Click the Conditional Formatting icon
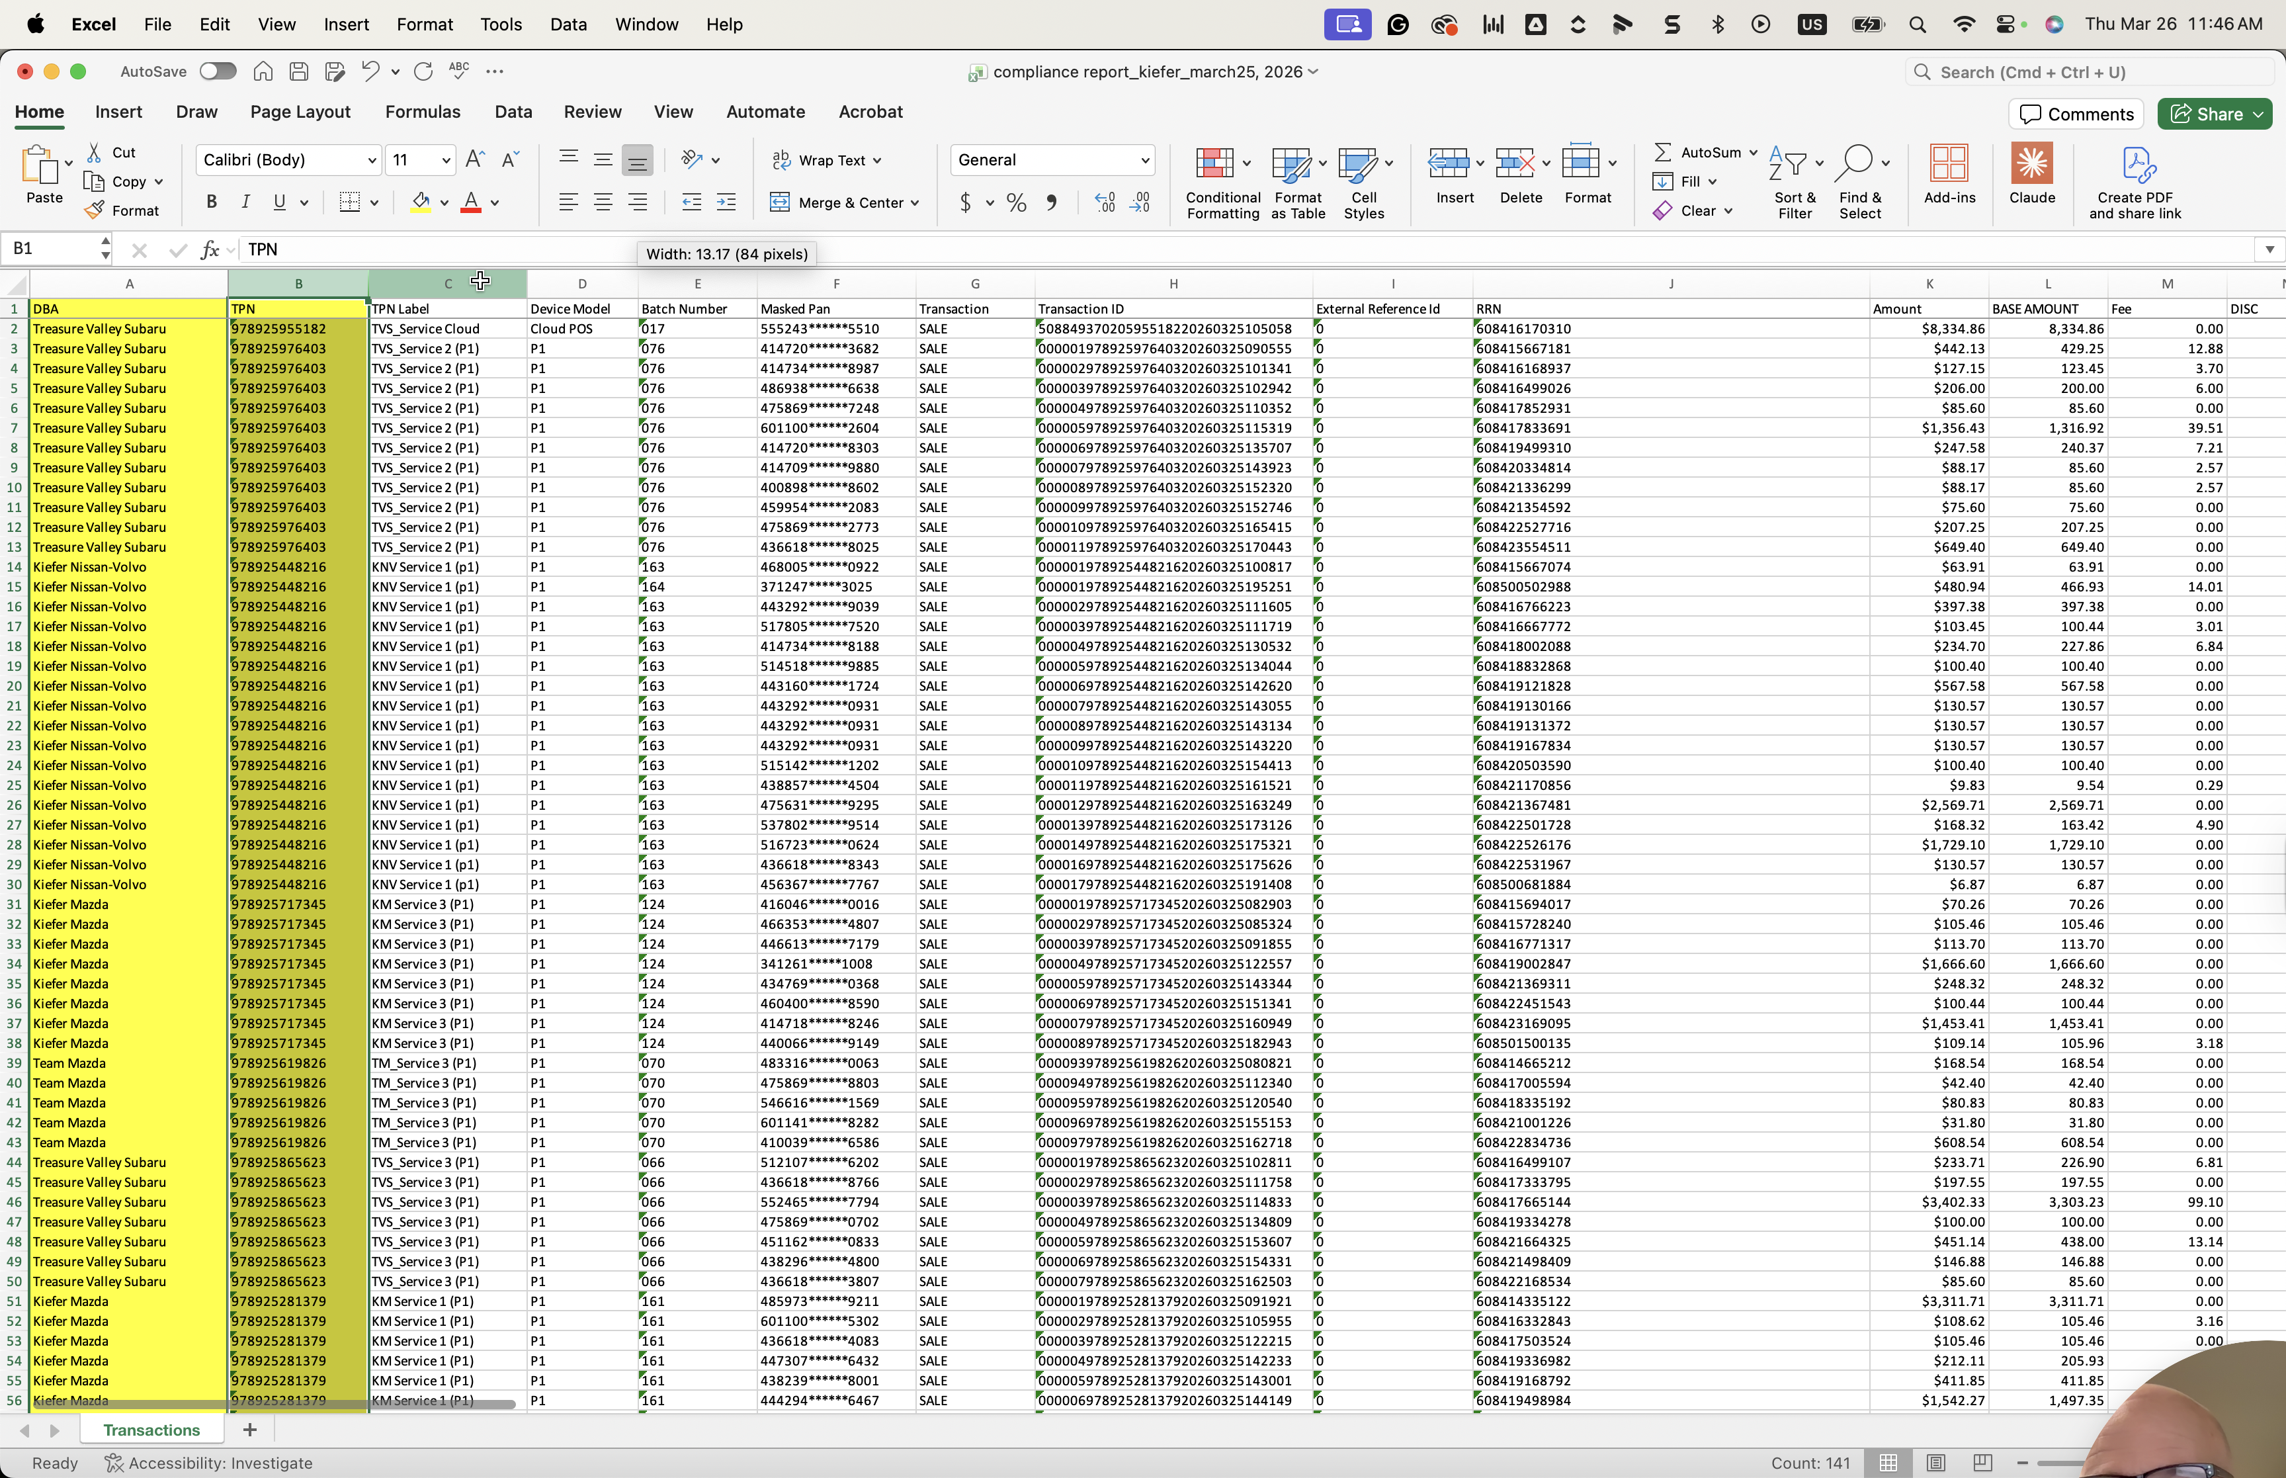2286x1478 pixels. (1214, 163)
